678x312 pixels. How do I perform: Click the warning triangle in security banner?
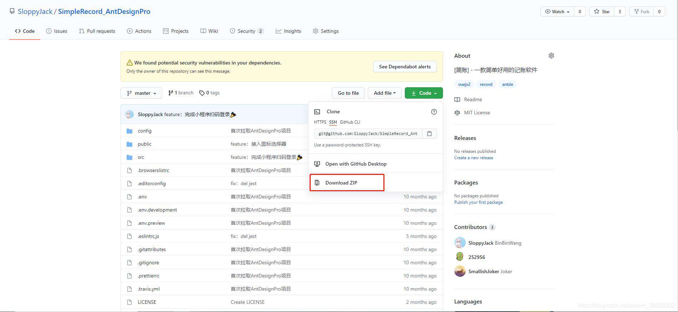coord(130,63)
